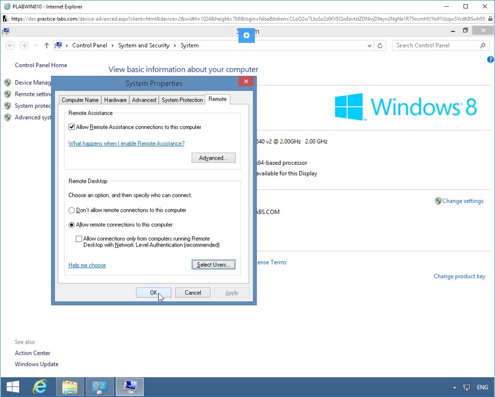Switch to the Computer Name tab

[80, 100]
